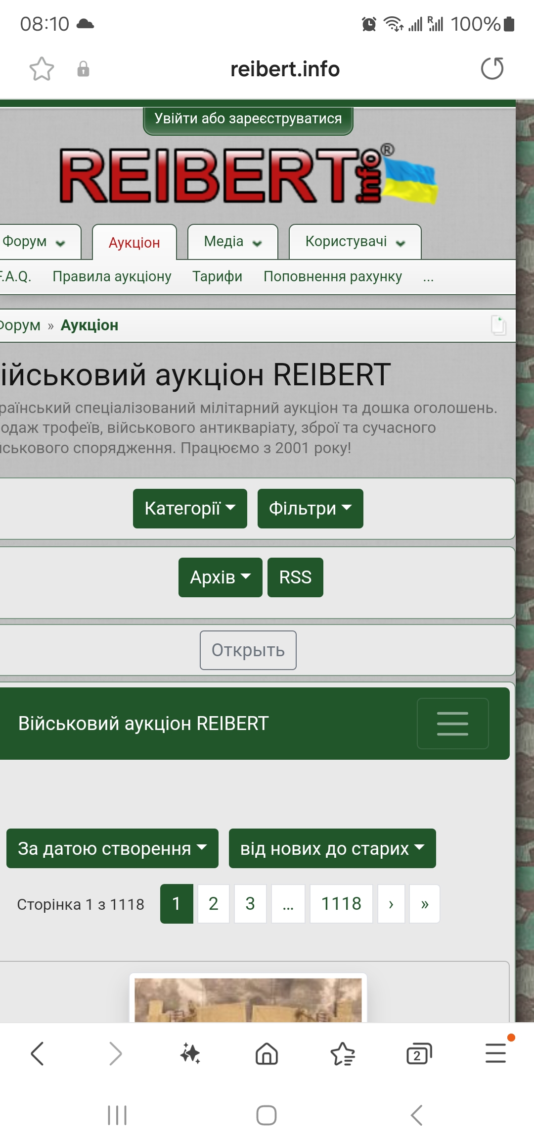Open the hamburger menu in auction navbar
534x1147 pixels.
coord(452,724)
